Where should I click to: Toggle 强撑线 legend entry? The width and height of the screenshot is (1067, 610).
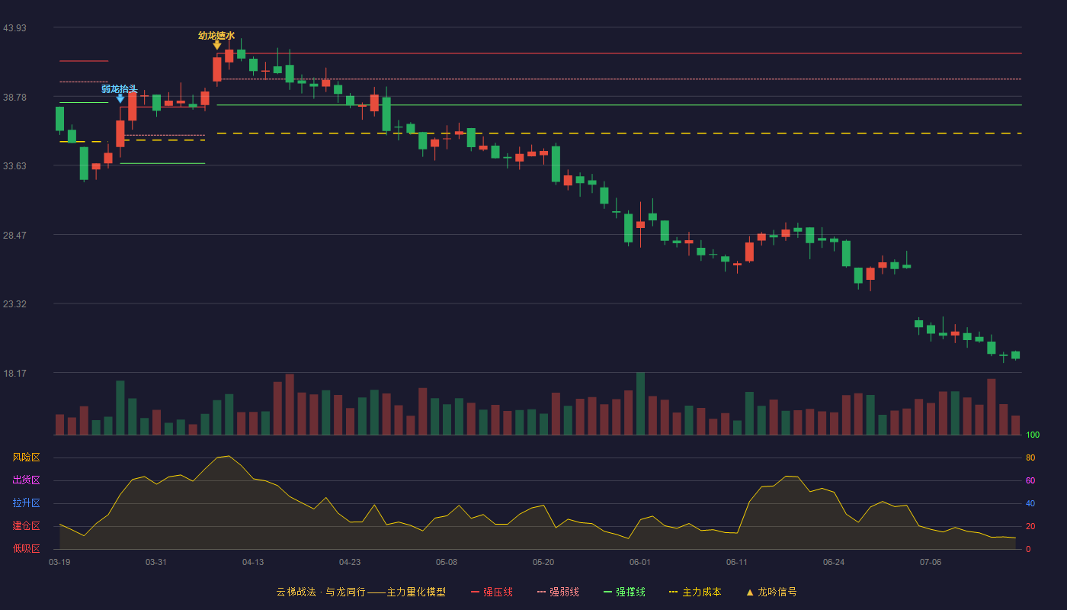tap(624, 592)
